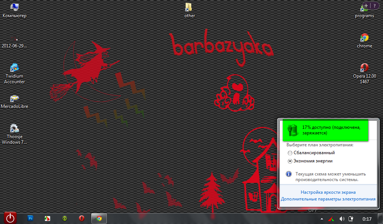Click the red power Start button

pos(10,218)
